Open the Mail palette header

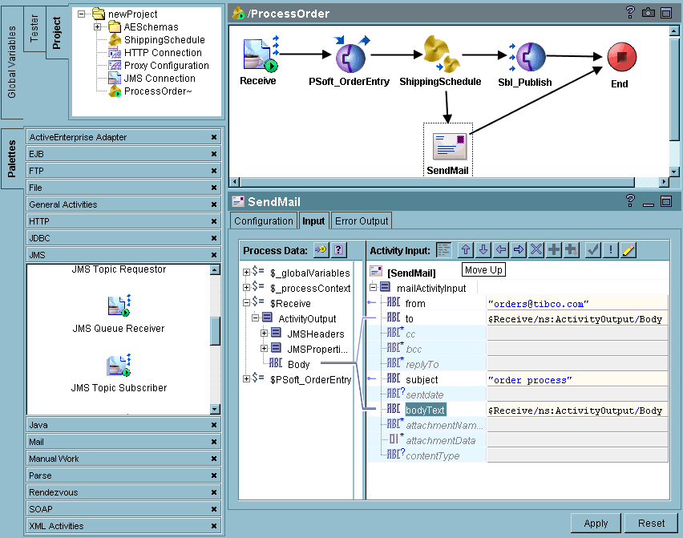(x=123, y=442)
